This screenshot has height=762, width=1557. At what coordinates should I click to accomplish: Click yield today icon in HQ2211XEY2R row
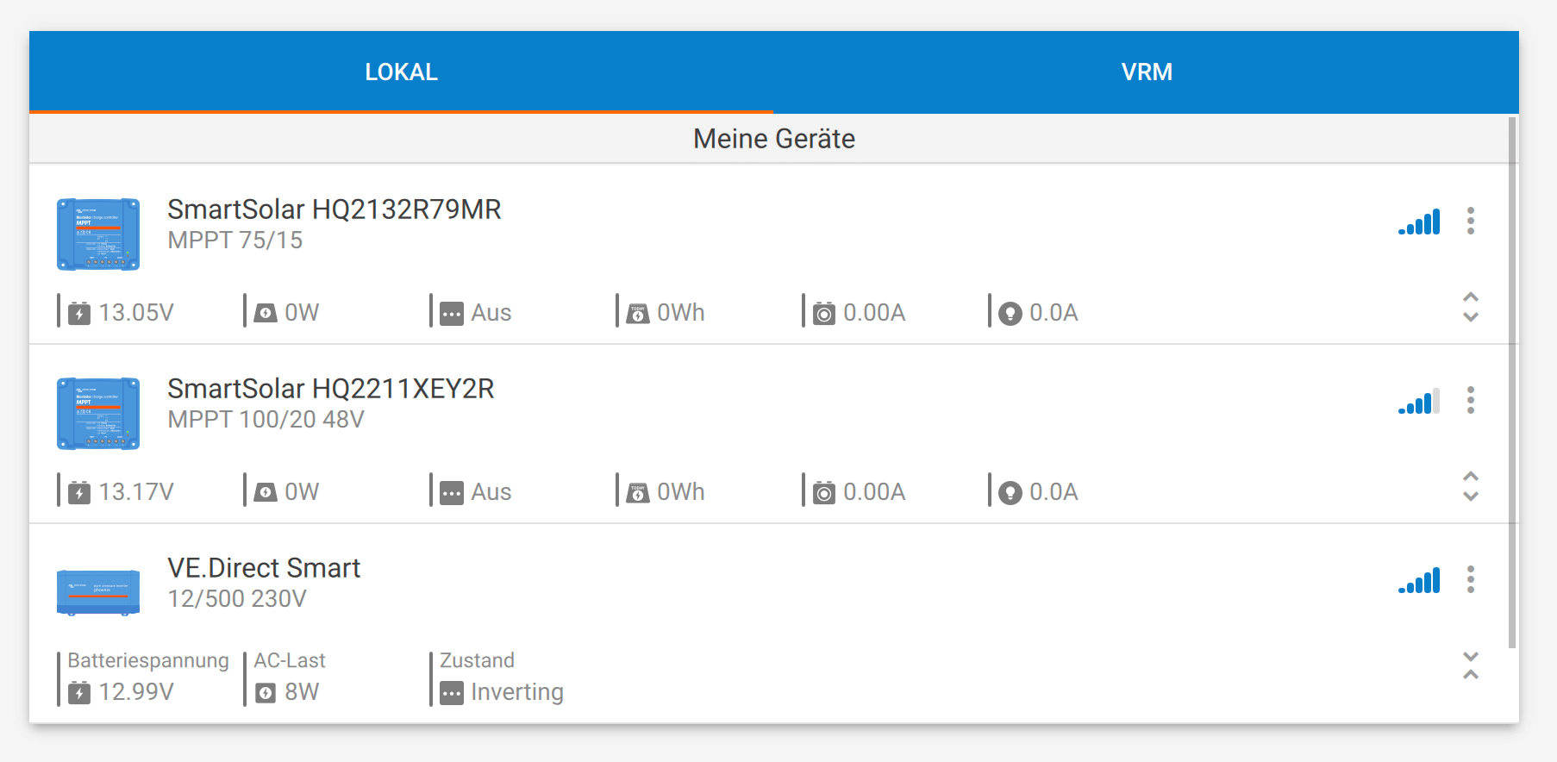pyautogui.click(x=638, y=492)
